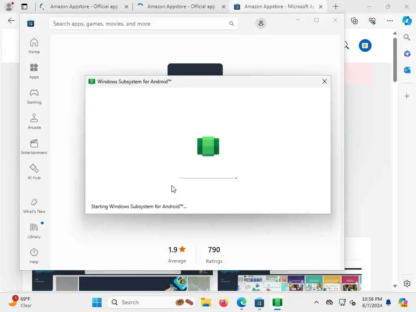Screen dimensions: 416x312
Task: Focus the Store search apps field
Action: click(x=143, y=24)
